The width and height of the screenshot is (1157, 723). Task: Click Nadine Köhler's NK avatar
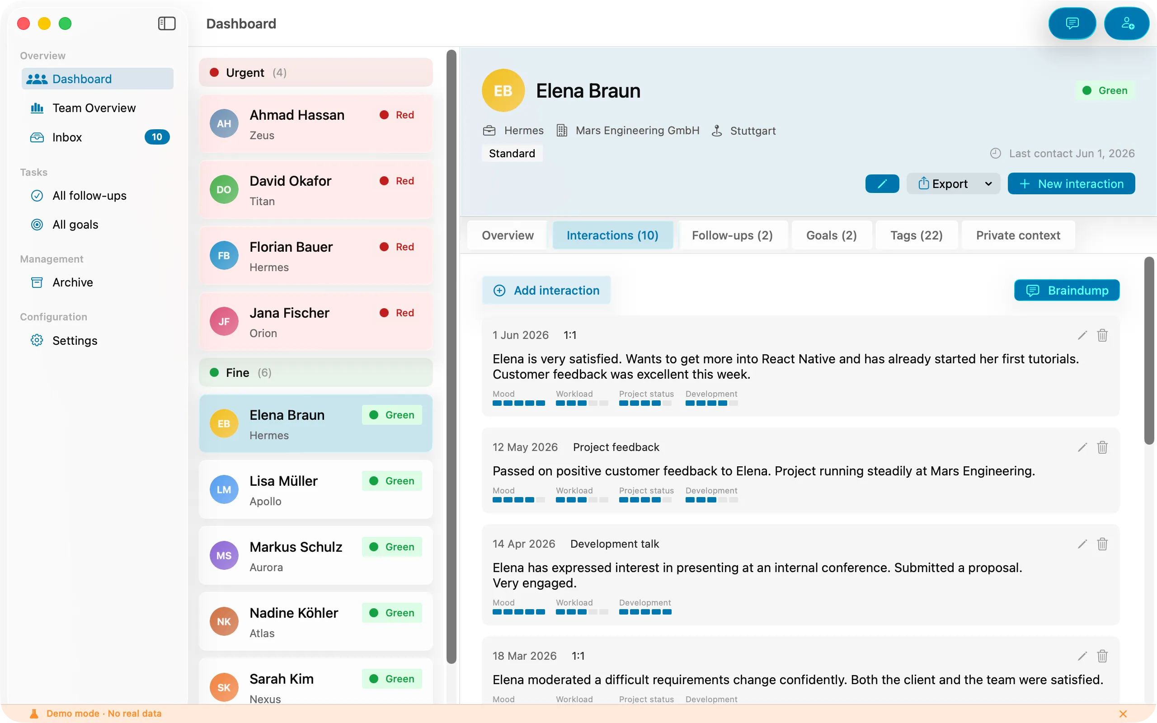[224, 622]
